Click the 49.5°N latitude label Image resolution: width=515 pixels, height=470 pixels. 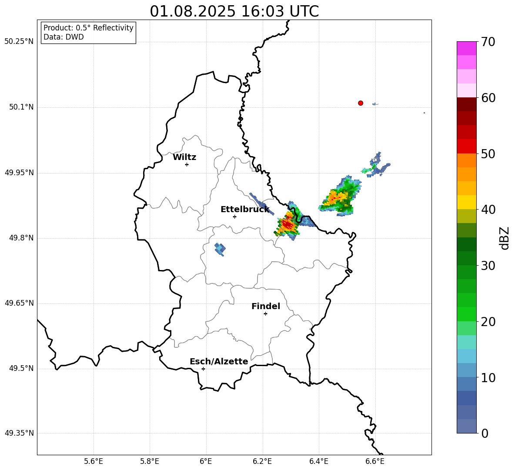point(21,368)
